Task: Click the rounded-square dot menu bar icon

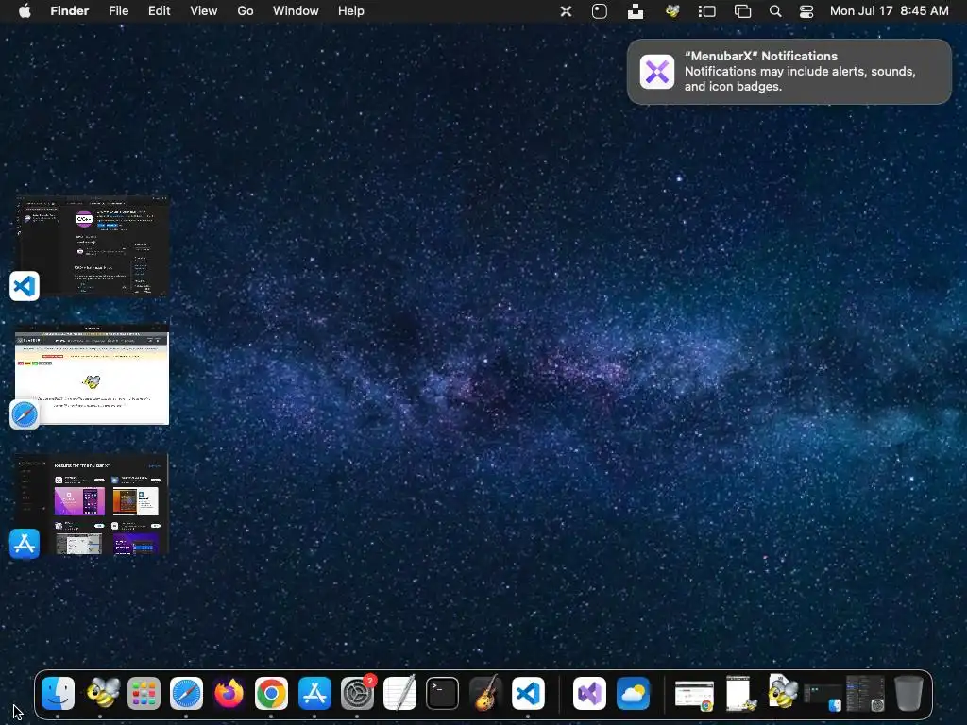Action: pos(600,11)
